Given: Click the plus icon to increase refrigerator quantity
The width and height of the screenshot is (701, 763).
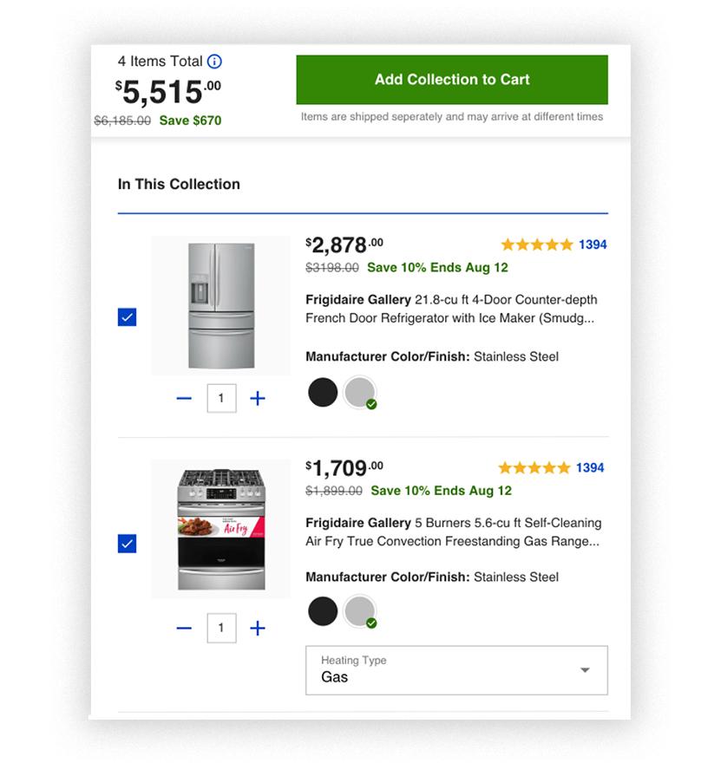Looking at the screenshot, I should (258, 397).
